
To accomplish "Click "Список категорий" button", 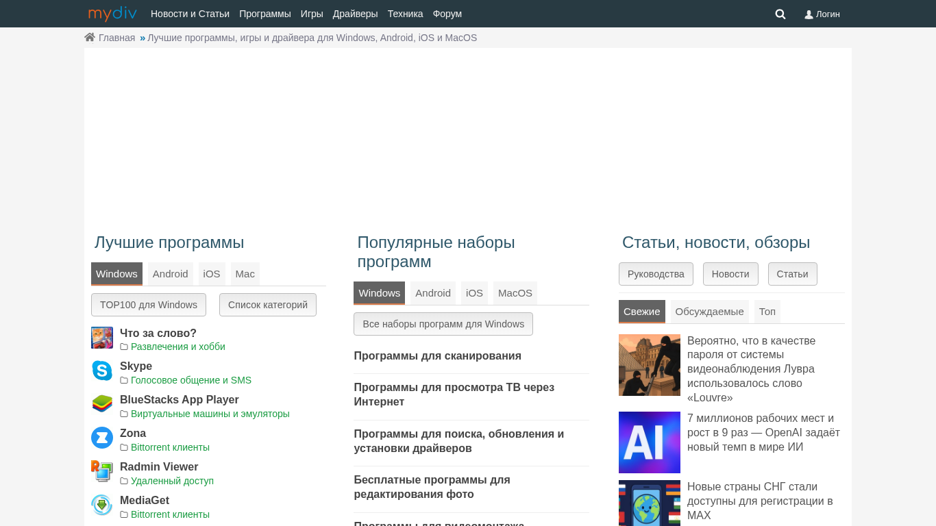I will pyautogui.click(x=267, y=305).
